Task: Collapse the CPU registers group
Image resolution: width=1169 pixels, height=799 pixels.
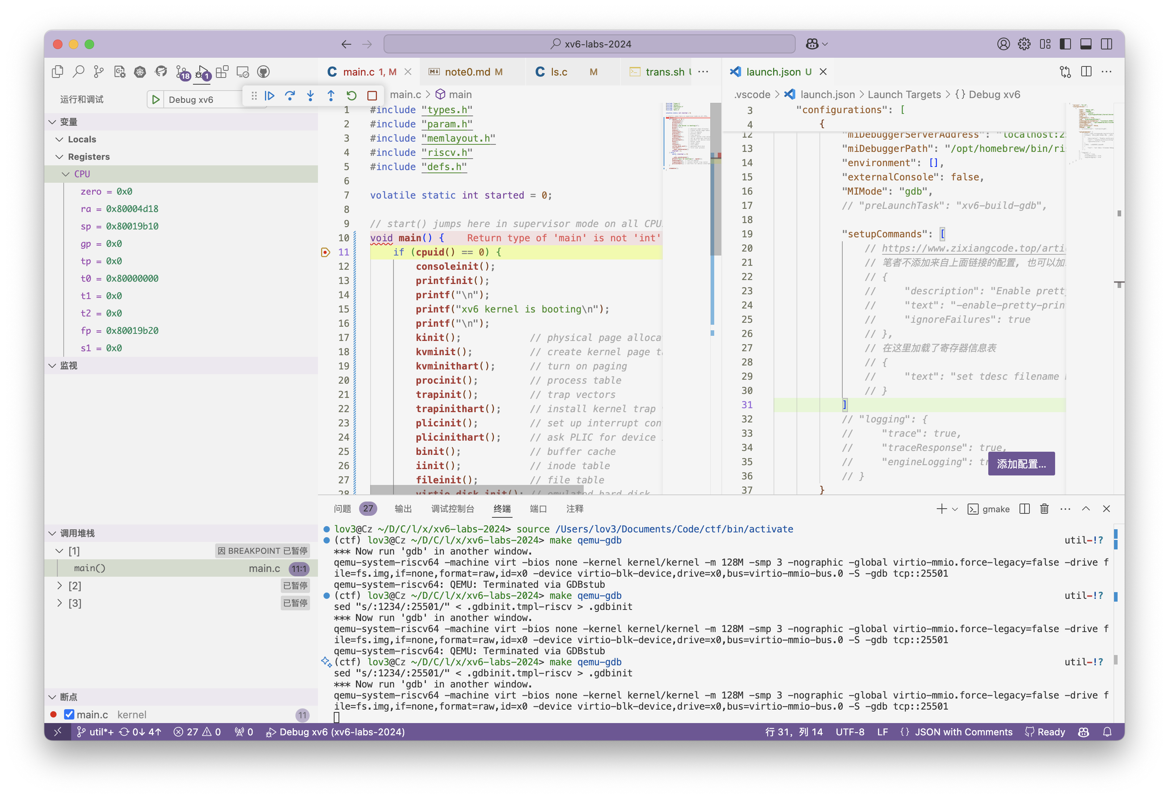Action: coord(65,174)
